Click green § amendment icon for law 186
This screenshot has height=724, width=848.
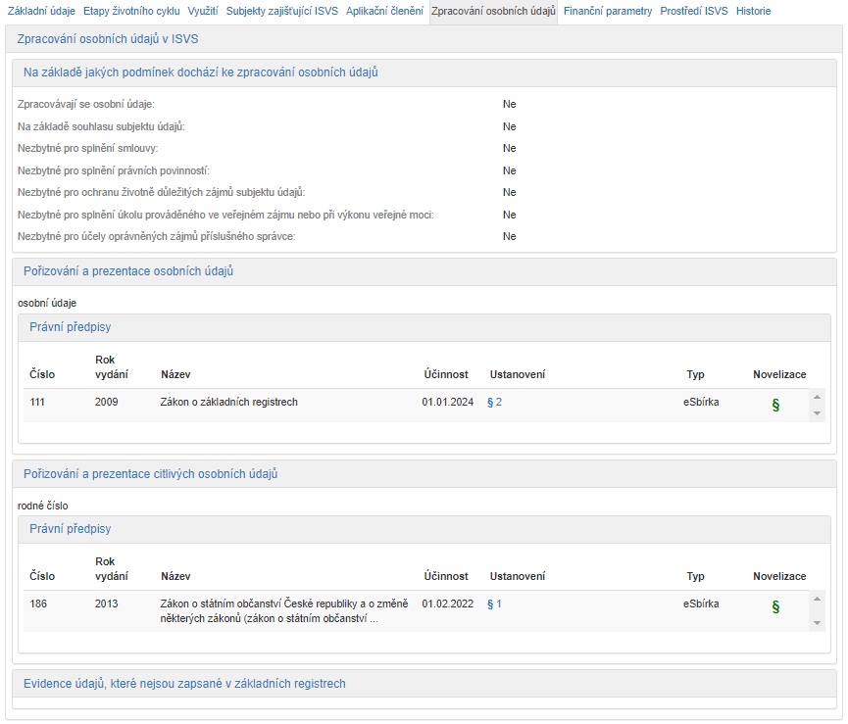(x=775, y=606)
